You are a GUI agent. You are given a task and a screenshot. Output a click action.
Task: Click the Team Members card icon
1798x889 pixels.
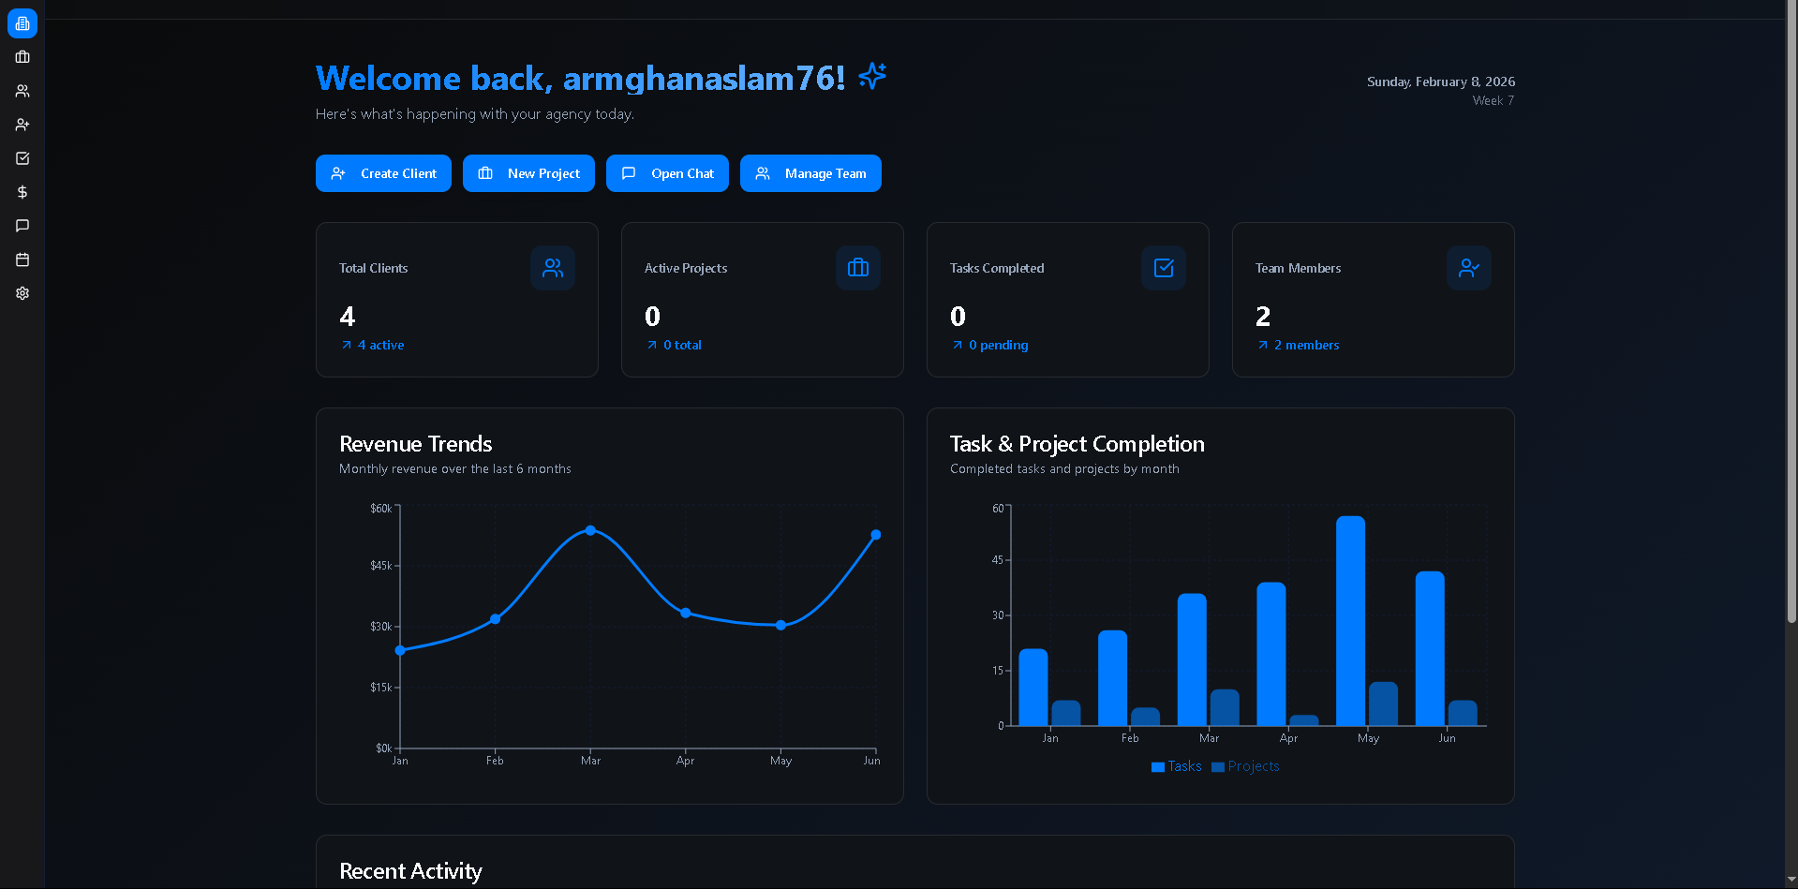point(1468,268)
